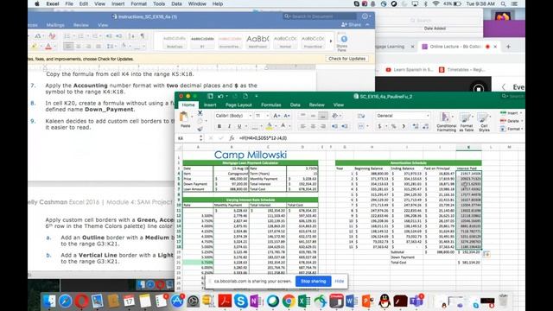
Task: Toggle center horizontal alignment in Excel
Action: (313, 126)
